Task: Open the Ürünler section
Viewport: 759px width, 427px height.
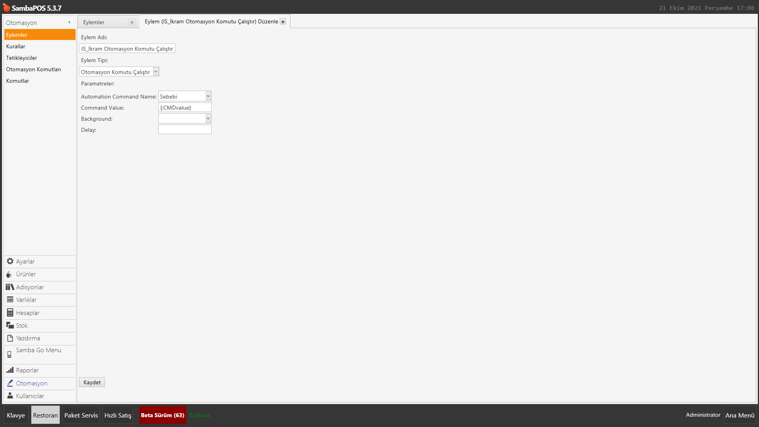Action: pyautogui.click(x=40, y=274)
